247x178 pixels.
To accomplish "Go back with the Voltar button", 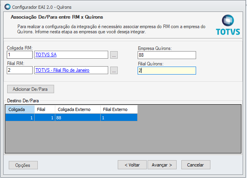I will coord(132,165).
